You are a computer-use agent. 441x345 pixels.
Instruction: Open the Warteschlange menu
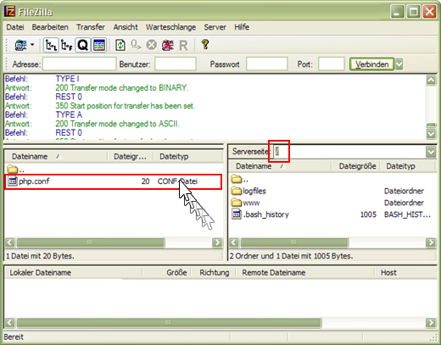(x=170, y=27)
